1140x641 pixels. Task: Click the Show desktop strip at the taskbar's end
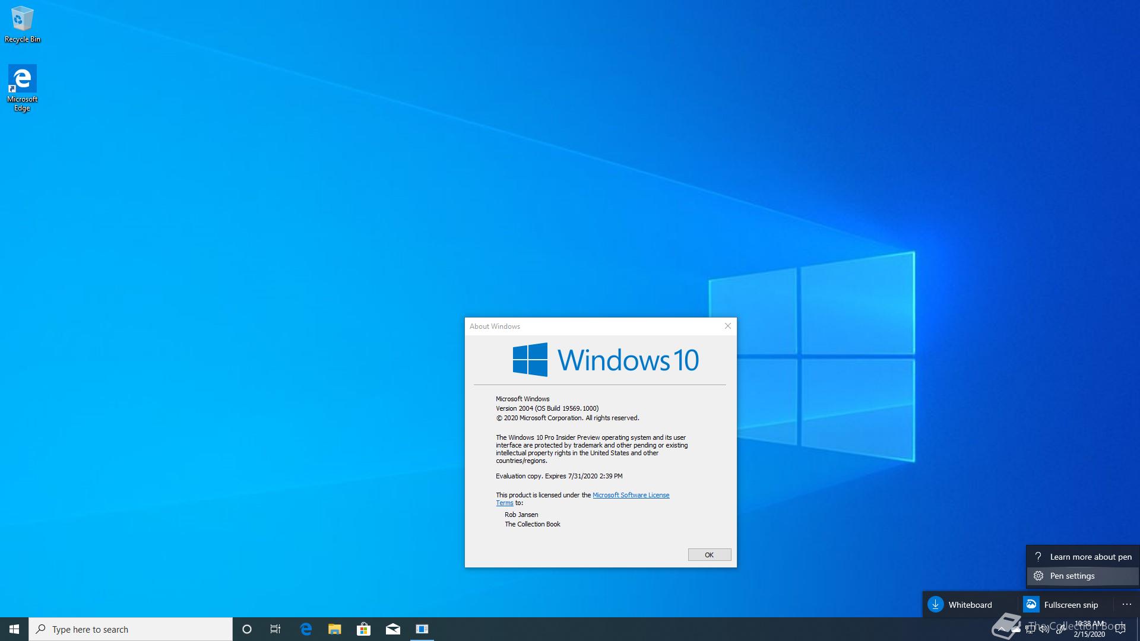[x=1138, y=629]
